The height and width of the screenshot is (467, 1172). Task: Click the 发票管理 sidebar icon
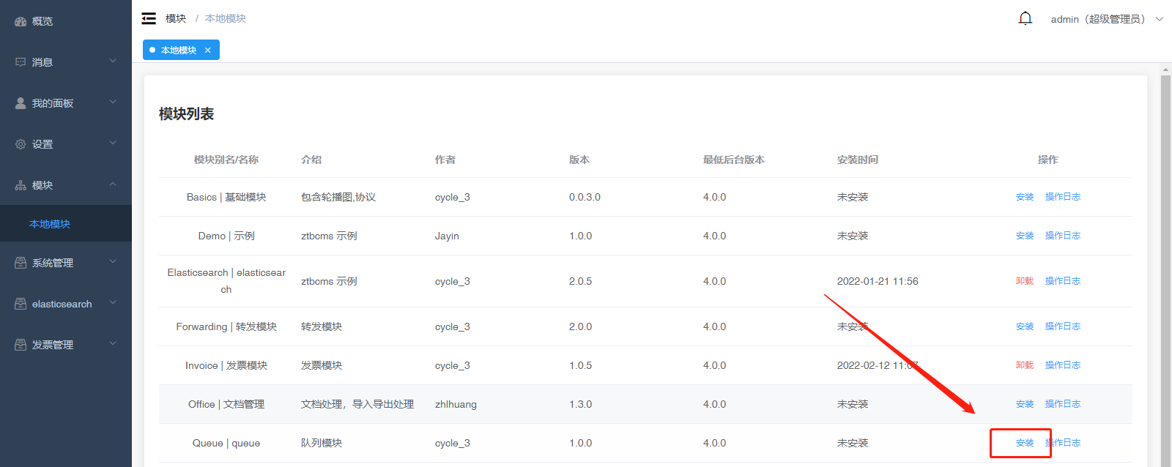point(21,345)
